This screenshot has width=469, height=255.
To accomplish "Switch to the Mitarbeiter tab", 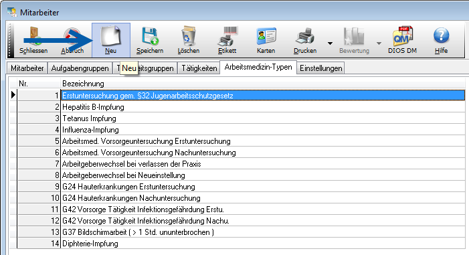I will 27,68.
